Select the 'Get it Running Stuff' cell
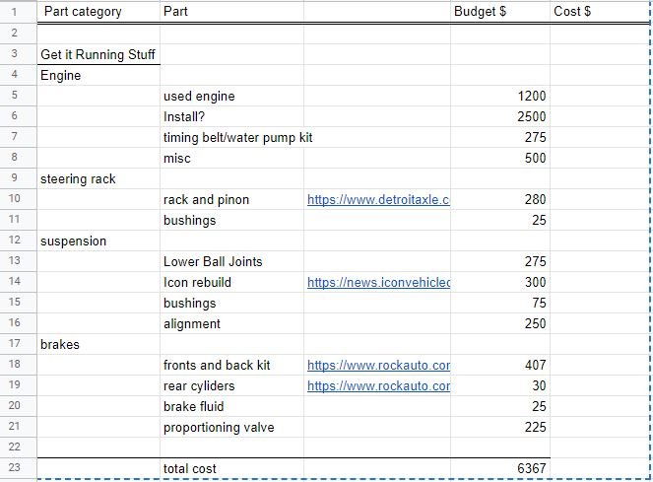Viewport: 653px width, 482px height. (98, 54)
